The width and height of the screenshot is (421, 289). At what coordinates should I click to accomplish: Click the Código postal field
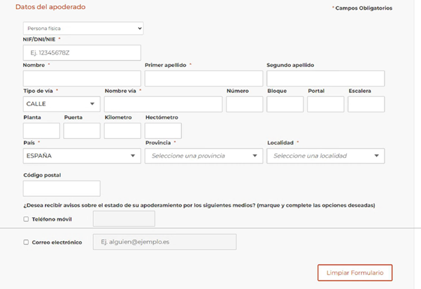pos(62,188)
